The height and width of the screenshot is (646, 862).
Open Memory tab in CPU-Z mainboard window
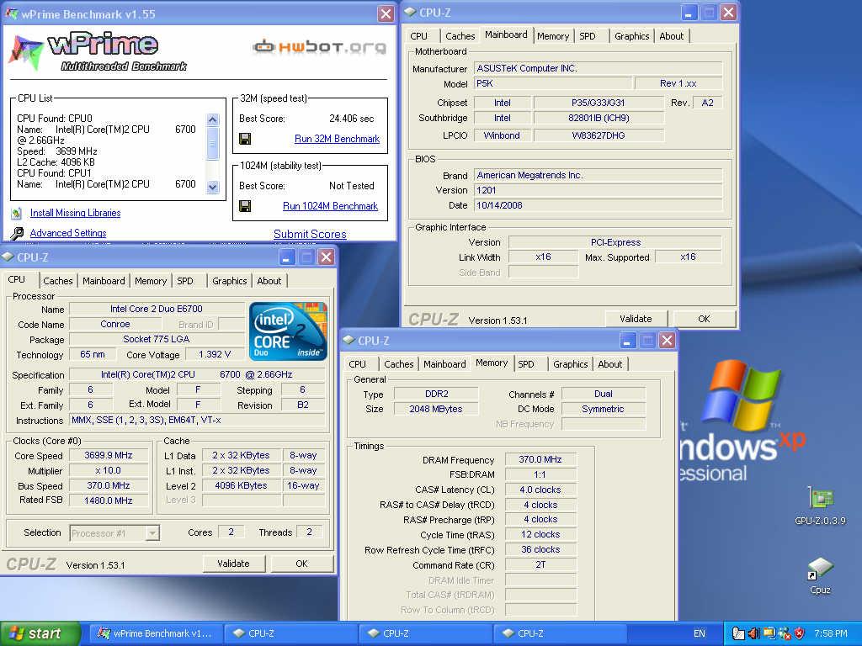pos(553,35)
